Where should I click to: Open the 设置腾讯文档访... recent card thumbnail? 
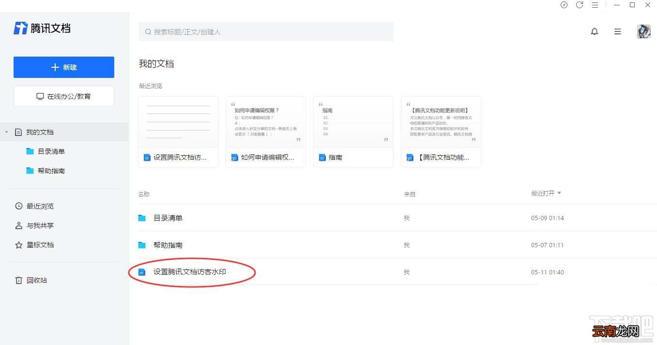tap(178, 122)
